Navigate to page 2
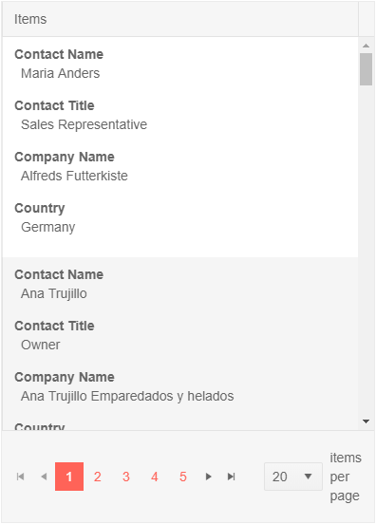 (98, 477)
